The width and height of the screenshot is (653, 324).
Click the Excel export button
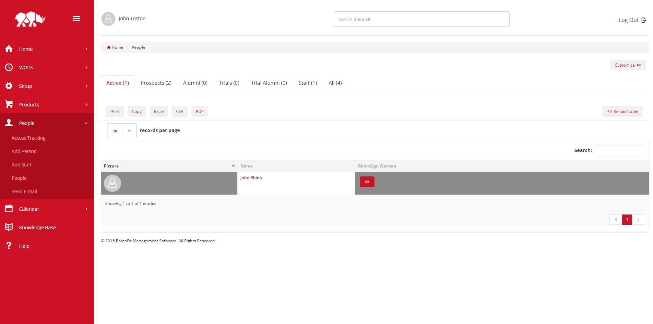pyautogui.click(x=158, y=112)
